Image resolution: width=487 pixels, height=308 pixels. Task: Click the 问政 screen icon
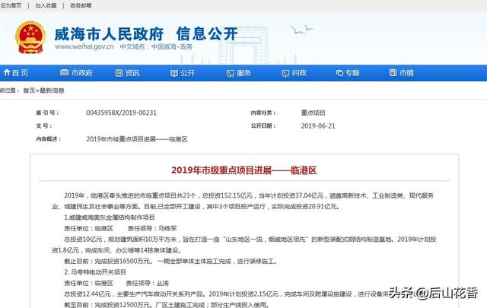pyautogui.click(x=285, y=73)
